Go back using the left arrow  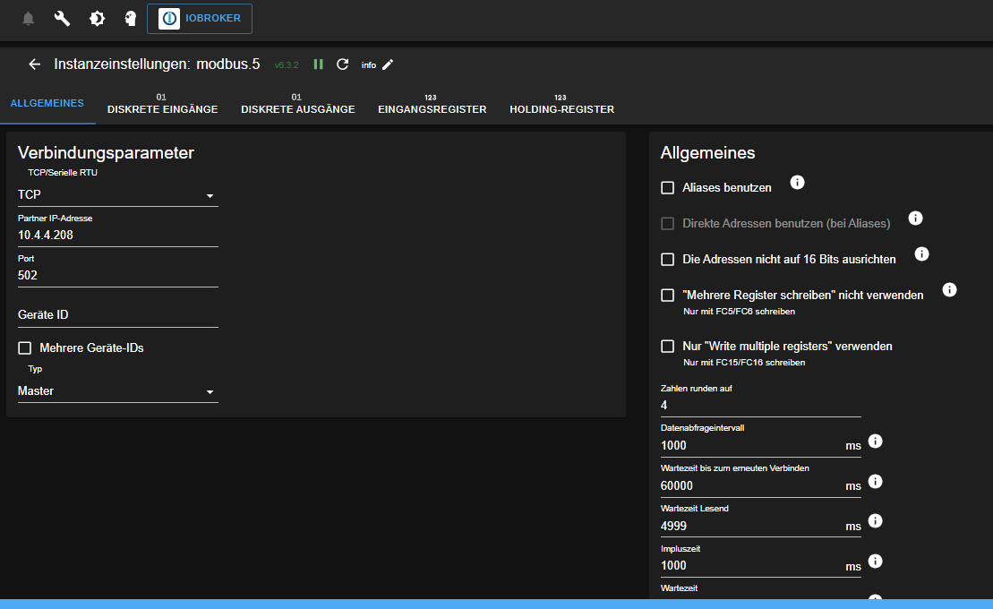pyautogui.click(x=34, y=64)
